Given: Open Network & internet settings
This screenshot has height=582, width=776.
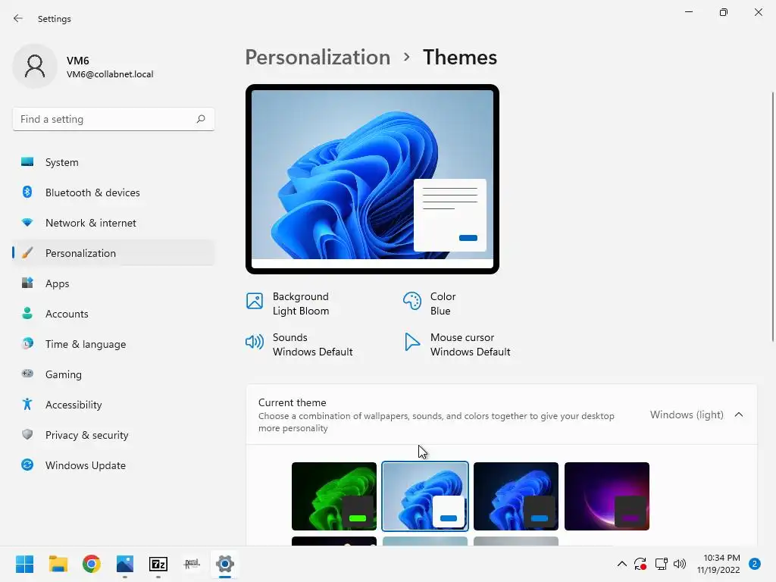Looking at the screenshot, I should 114,223.
